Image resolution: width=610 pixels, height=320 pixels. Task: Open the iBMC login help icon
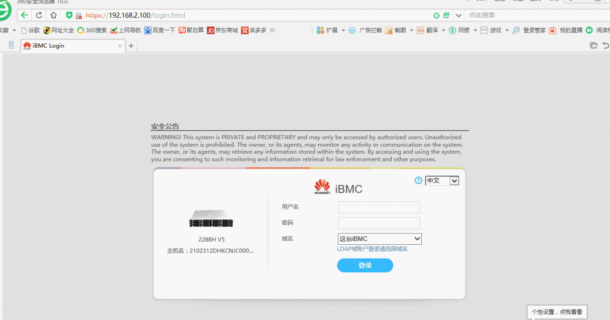(x=418, y=180)
